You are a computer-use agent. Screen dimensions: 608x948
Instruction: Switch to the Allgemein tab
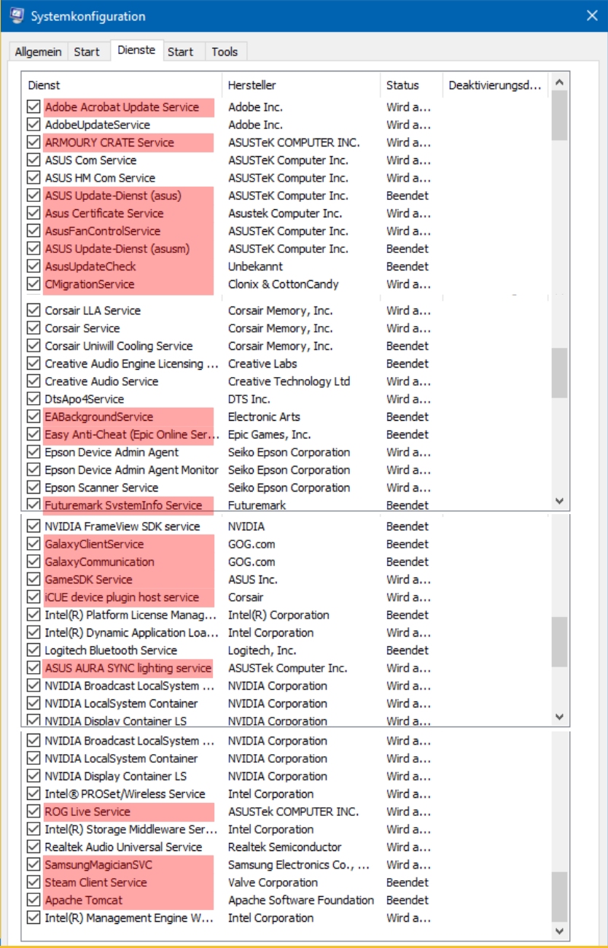coord(37,53)
